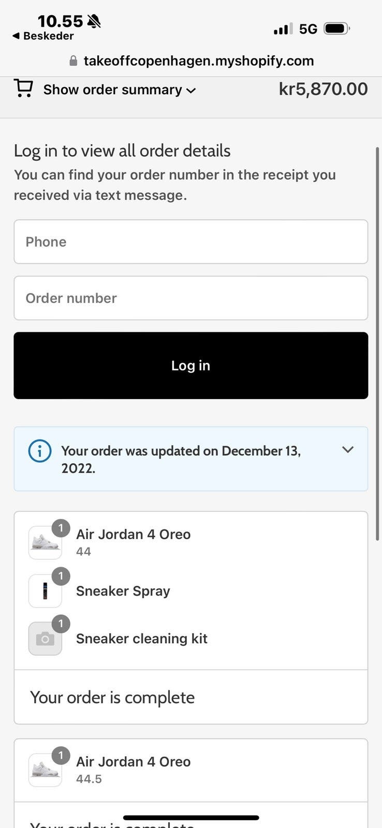The image size is (382, 828).
Task: Tap the battery icon in status bar
Action: coord(336,28)
